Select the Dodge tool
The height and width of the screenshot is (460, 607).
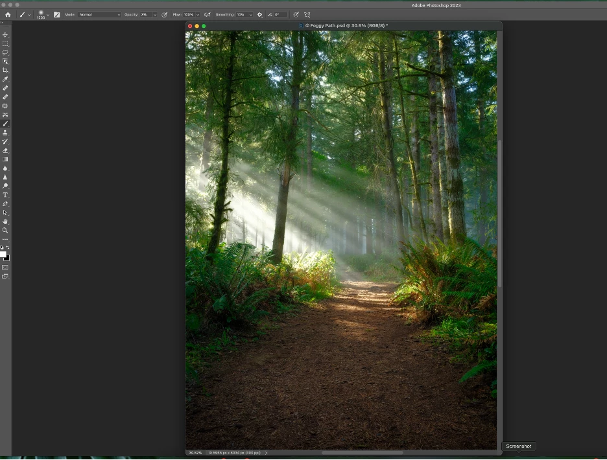point(5,186)
